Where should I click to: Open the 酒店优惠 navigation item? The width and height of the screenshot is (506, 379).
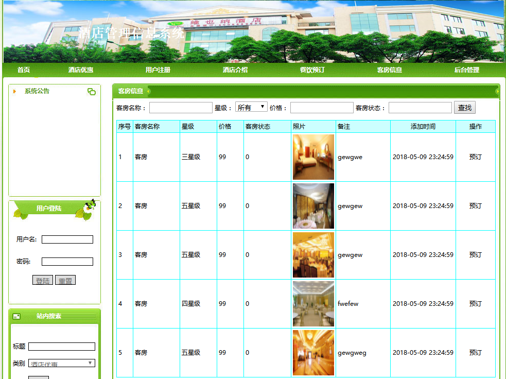tap(81, 70)
